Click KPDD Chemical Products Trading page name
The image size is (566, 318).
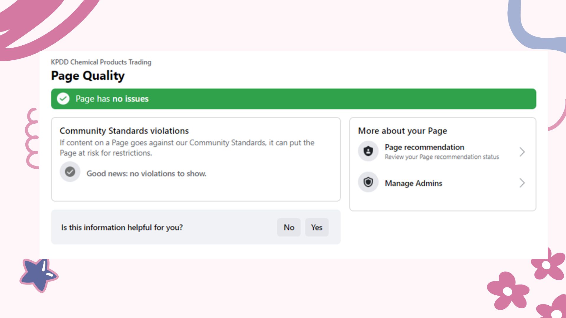101,62
